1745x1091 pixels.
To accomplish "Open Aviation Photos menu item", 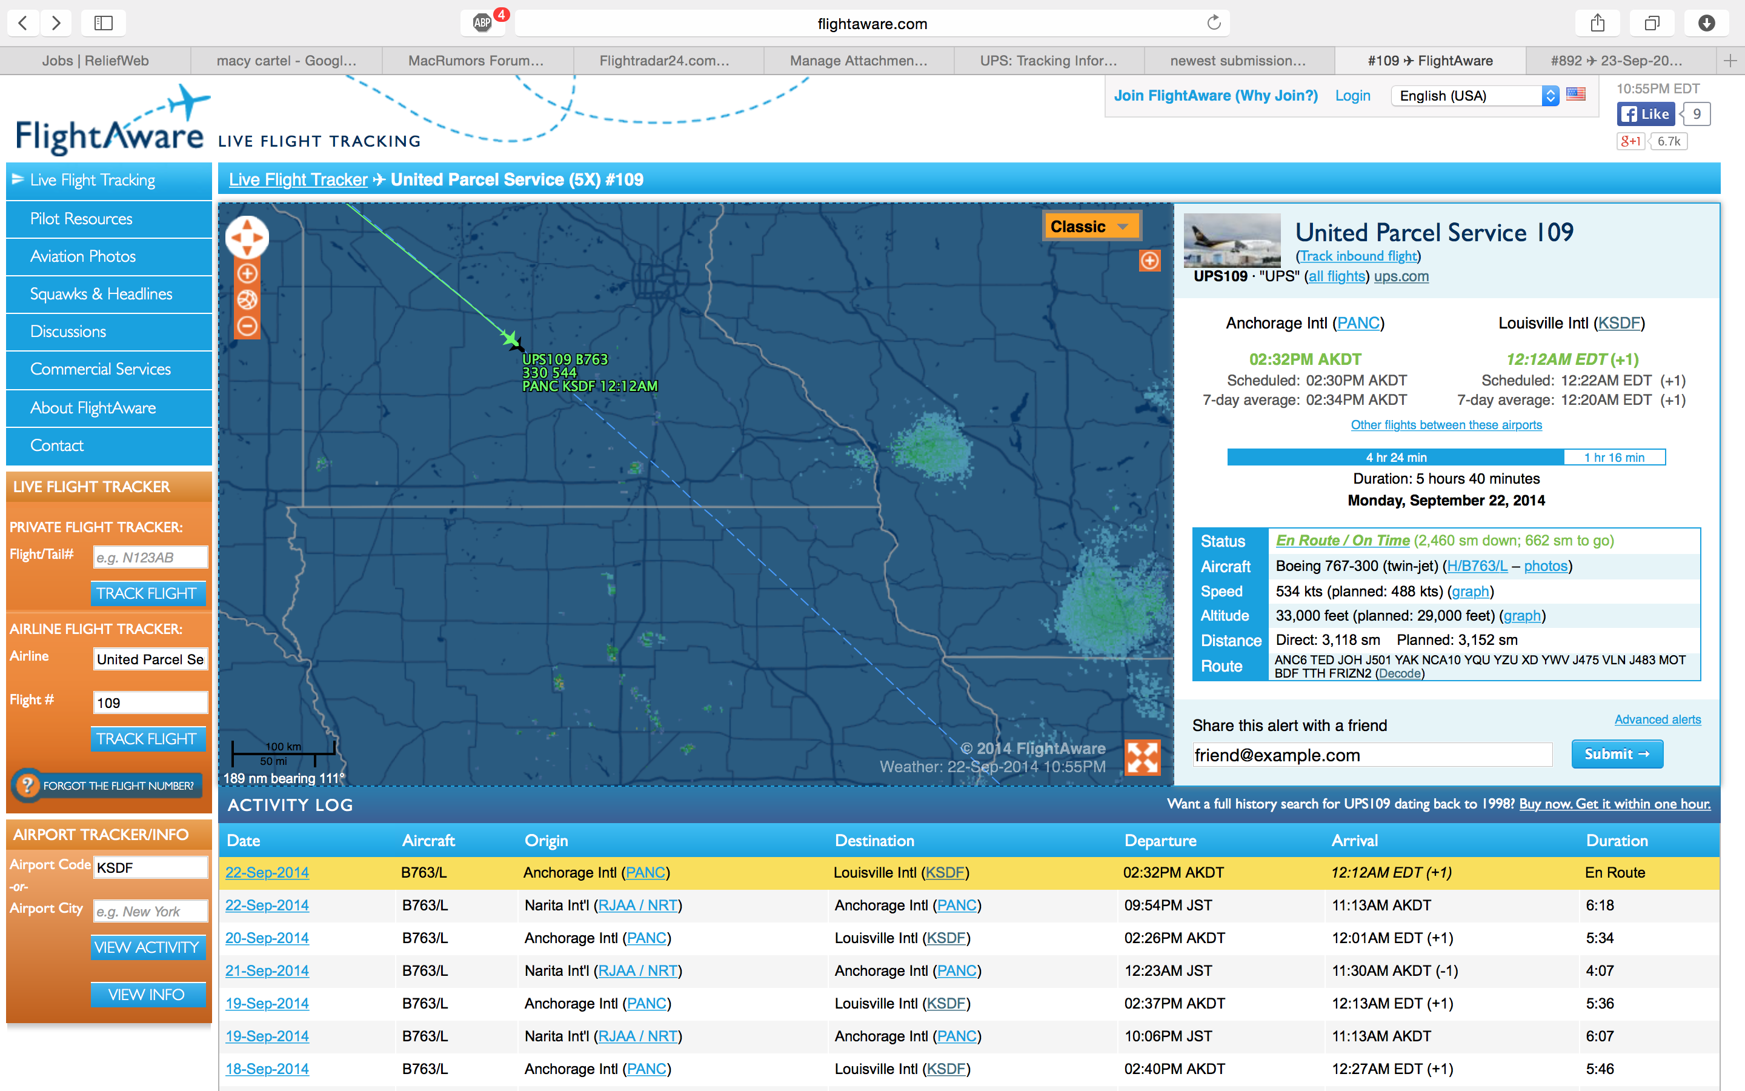I will point(109,256).
